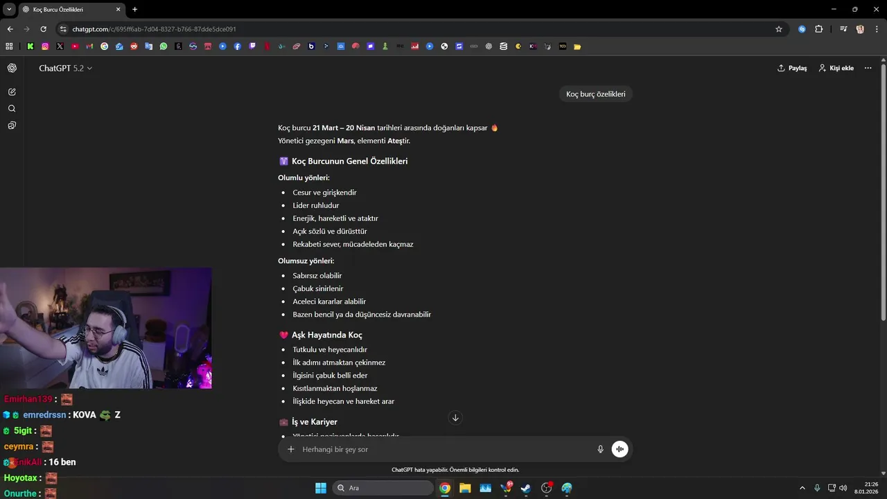Click the media control icon in Chrome toolbar
The image size is (887, 499).
843,29
